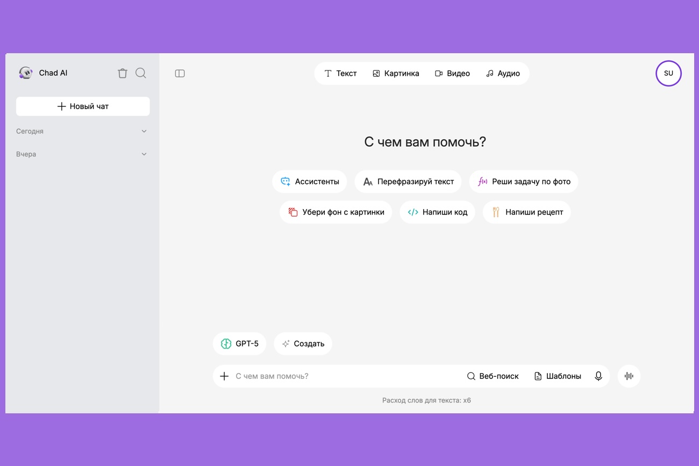
Task: Select the Видео tab
Action: [452, 73]
